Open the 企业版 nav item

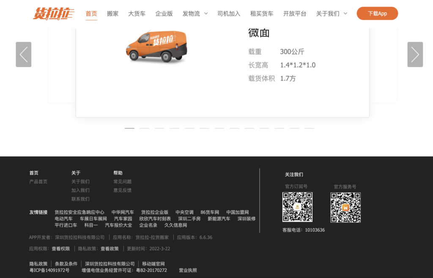(x=164, y=13)
